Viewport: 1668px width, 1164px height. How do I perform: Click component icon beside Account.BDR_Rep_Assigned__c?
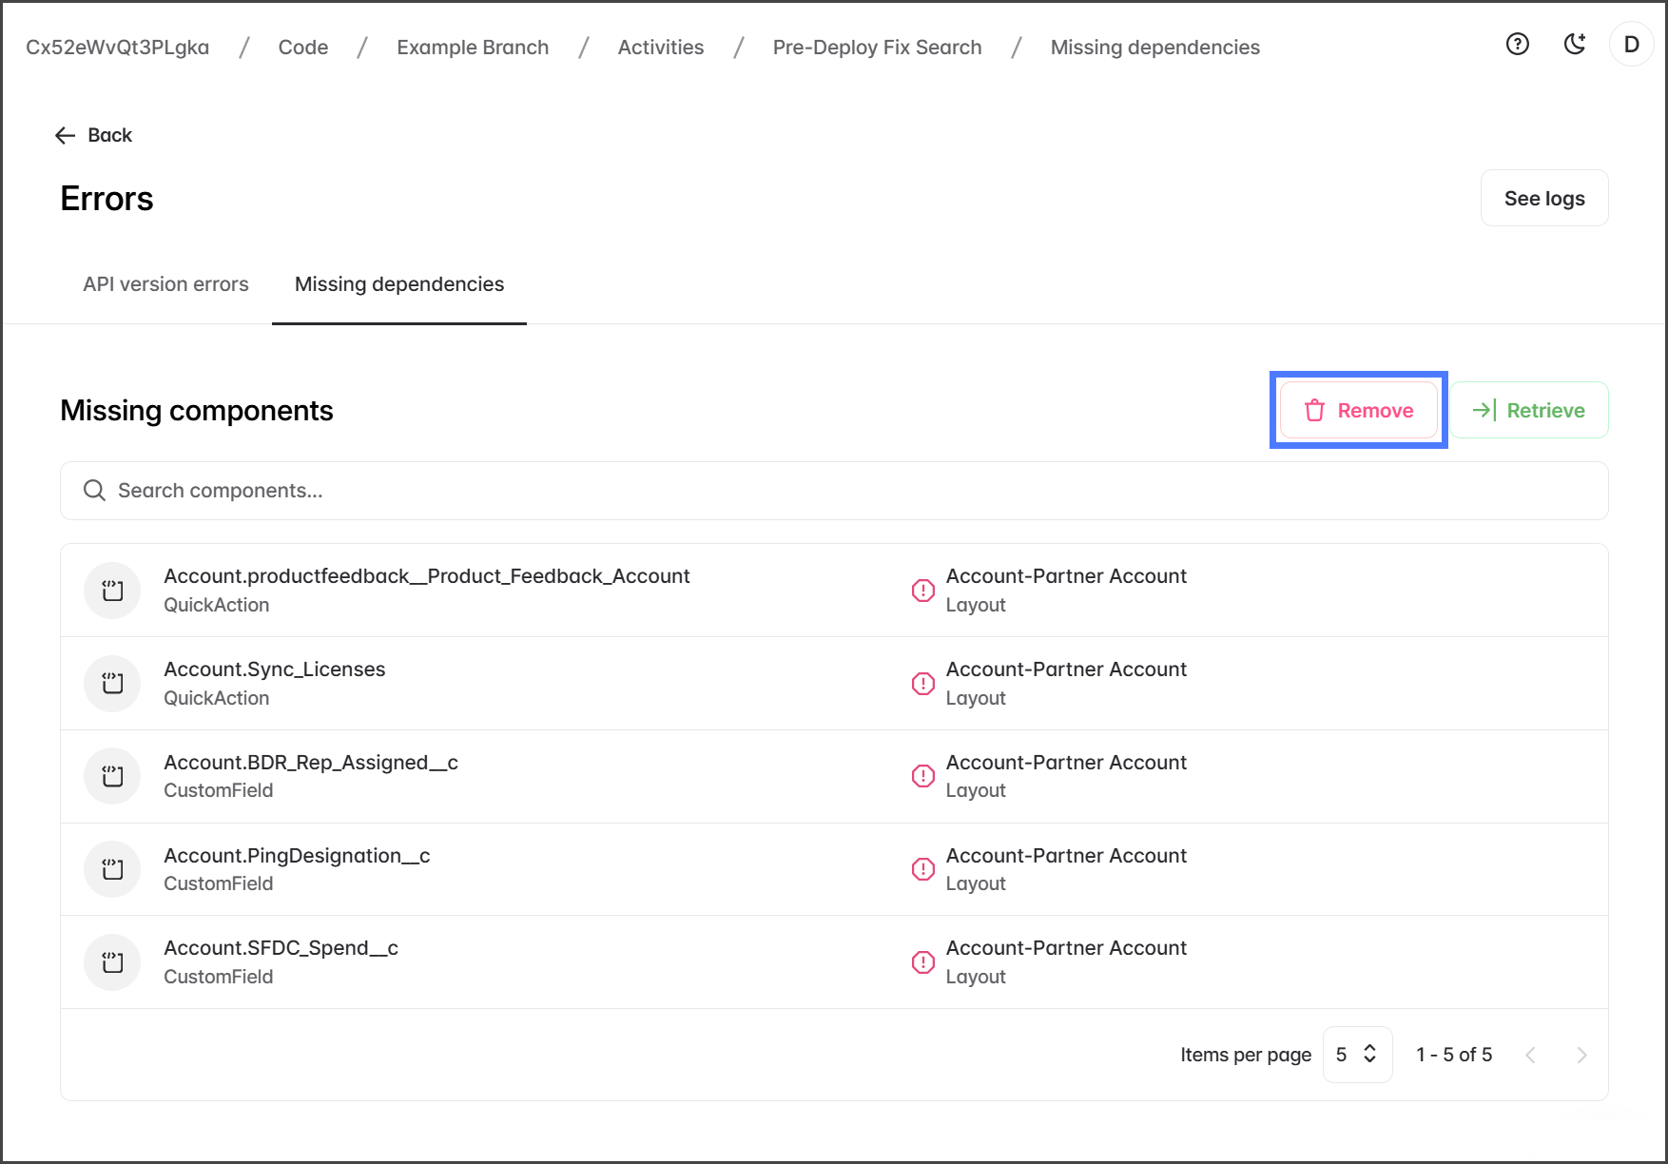click(112, 776)
